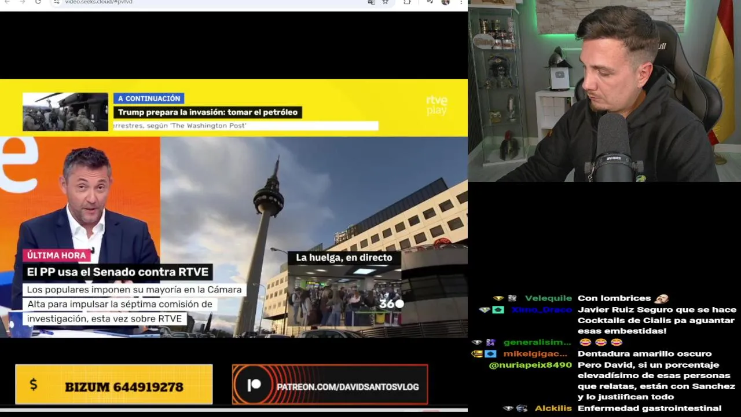Click the Patreon logo icon on the banner
The height and width of the screenshot is (417, 741).
[254, 386]
